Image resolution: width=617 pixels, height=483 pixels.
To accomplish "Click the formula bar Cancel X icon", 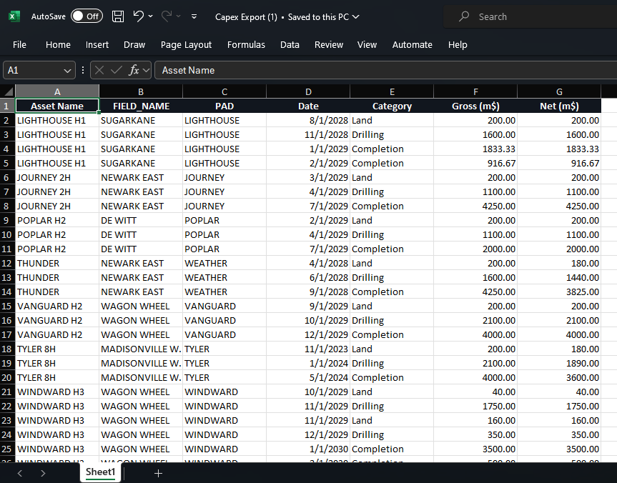I will click(99, 70).
